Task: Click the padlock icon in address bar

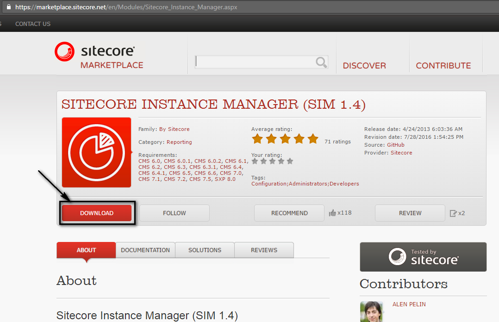Action: (9, 6)
